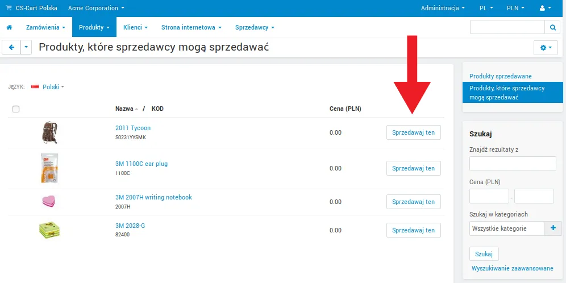Click Sprzedawaj ten for 3M 2028-G
The image size is (566, 283).
coord(413,230)
